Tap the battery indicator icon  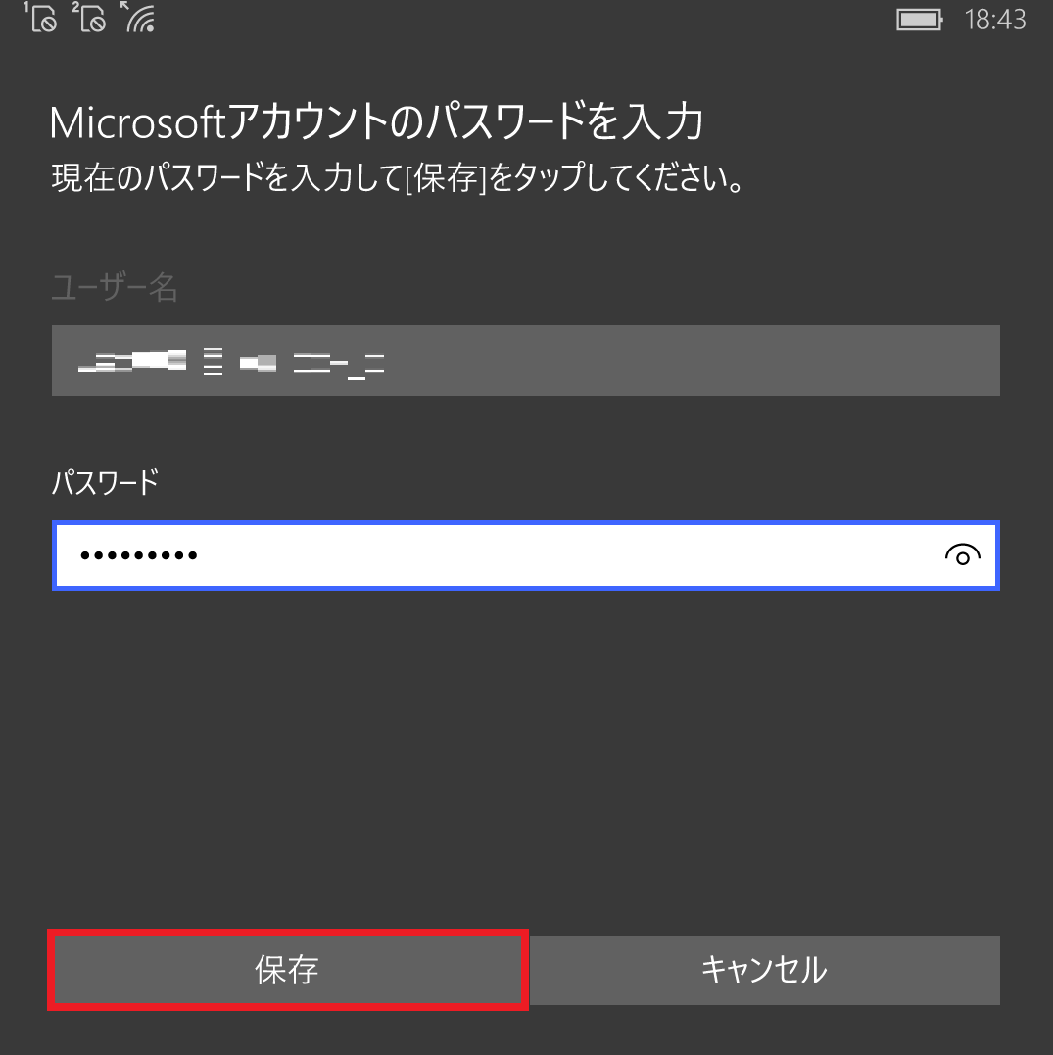pos(920,20)
